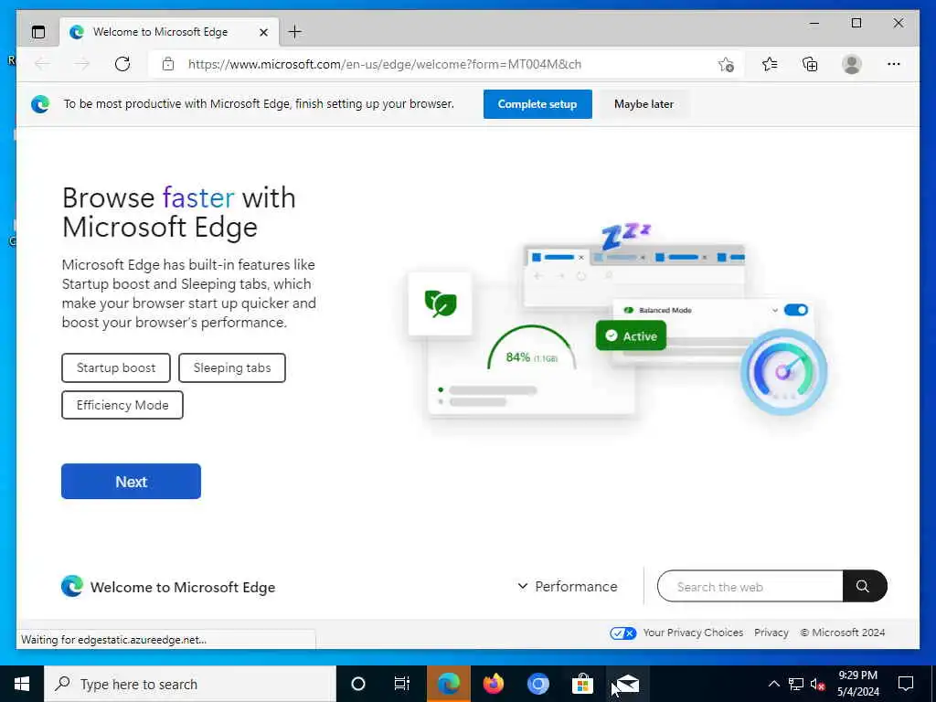
Task: Launch Firefox from taskbar
Action: coord(493,684)
